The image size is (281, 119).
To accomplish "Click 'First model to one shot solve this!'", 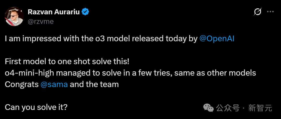I will (x=67, y=62).
